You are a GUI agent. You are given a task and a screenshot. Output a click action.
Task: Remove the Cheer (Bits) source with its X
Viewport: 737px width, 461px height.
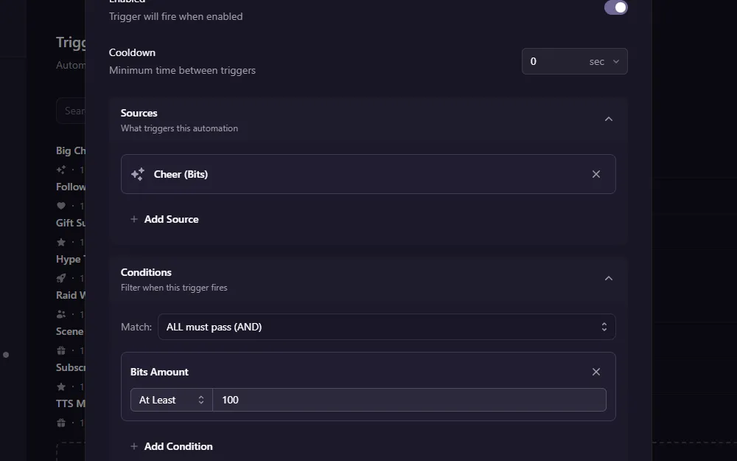pyautogui.click(x=596, y=174)
